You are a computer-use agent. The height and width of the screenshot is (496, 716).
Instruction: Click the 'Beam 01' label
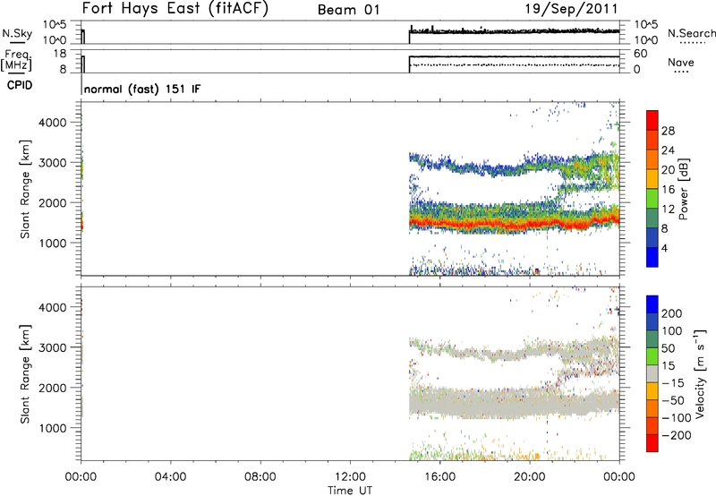[x=348, y=10]
